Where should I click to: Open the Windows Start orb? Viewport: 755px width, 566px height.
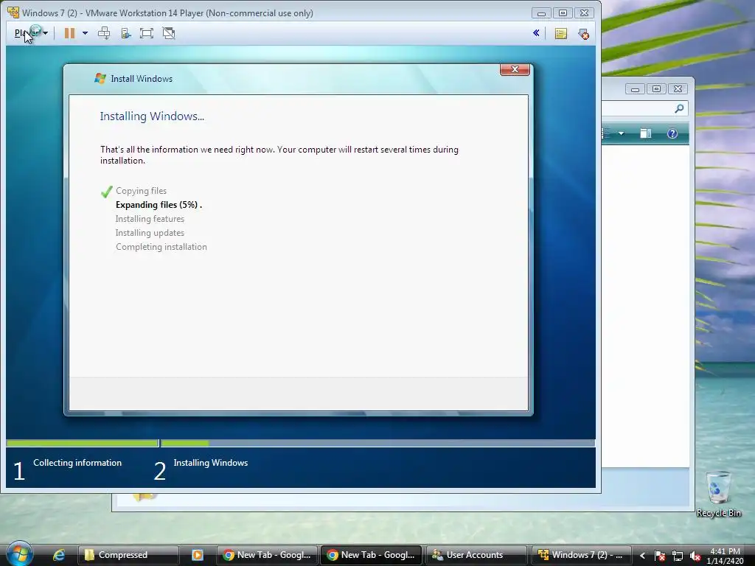click(19, 553)
